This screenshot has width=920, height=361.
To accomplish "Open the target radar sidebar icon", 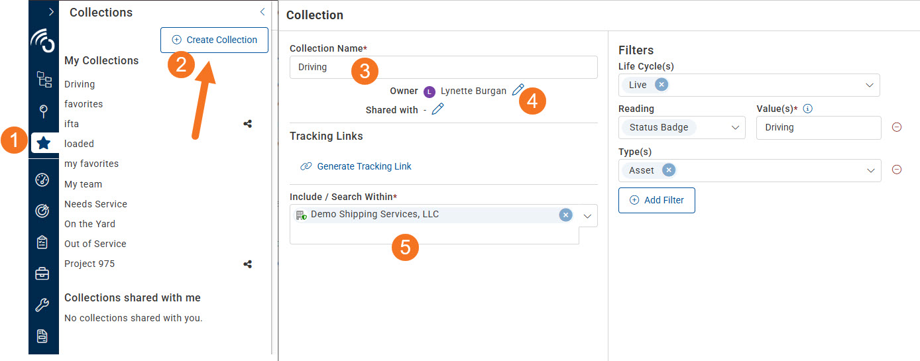I will [42, 211].
